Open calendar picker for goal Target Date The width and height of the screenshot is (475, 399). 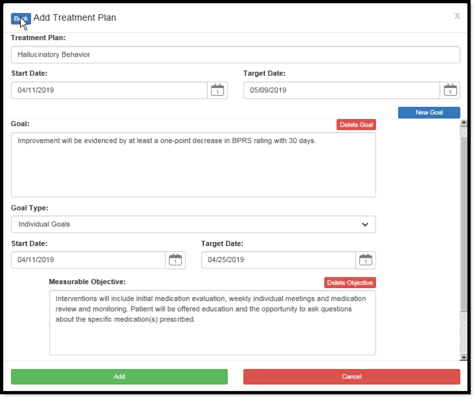[366, 260]
